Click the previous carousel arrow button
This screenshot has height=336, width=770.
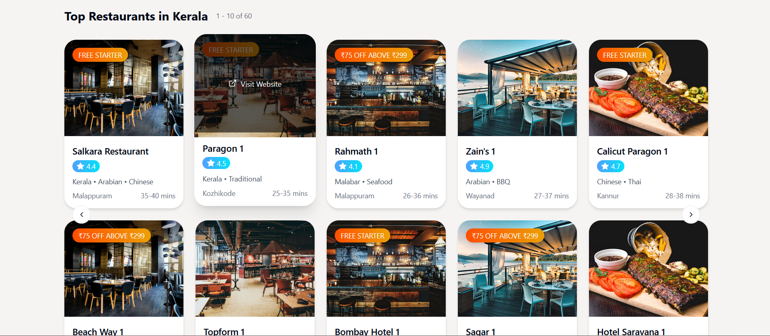82,215
